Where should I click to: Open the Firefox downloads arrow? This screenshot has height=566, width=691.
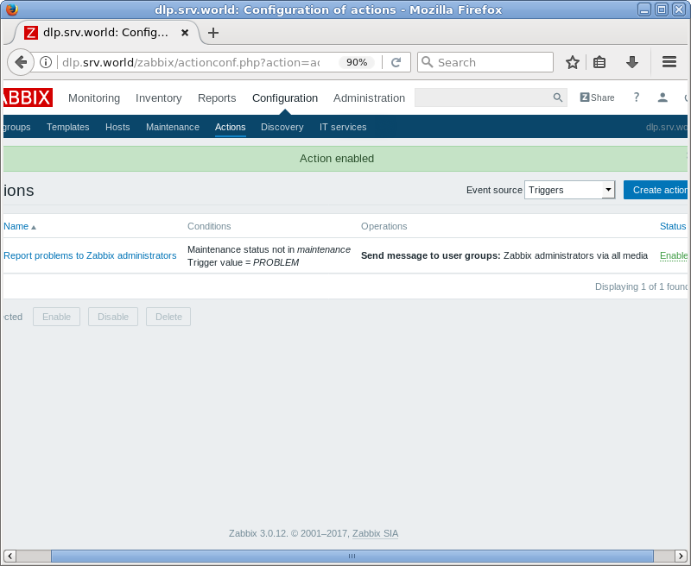pyautogui.click(x=632, y=62)
